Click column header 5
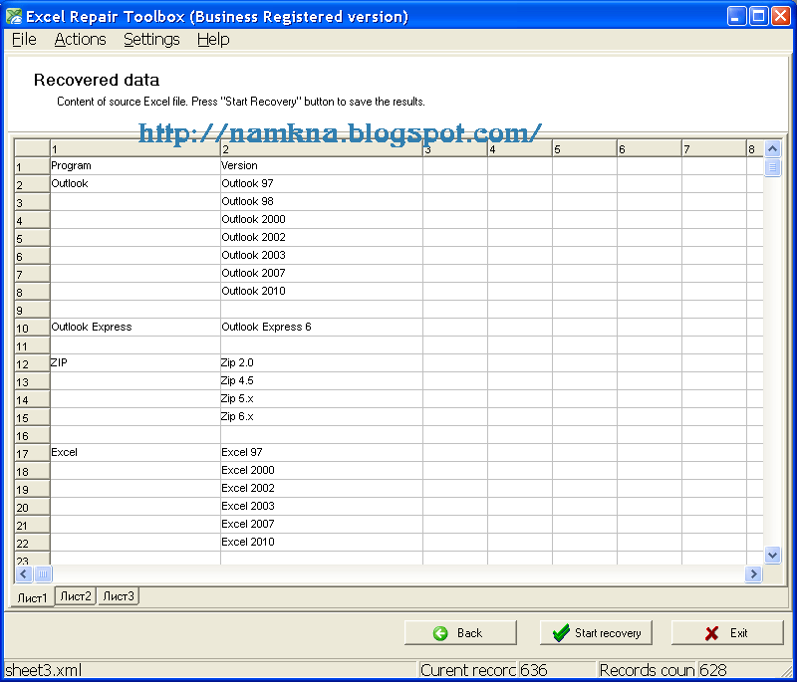The height and width of the screenshot is (682, 797). (585, 148)
